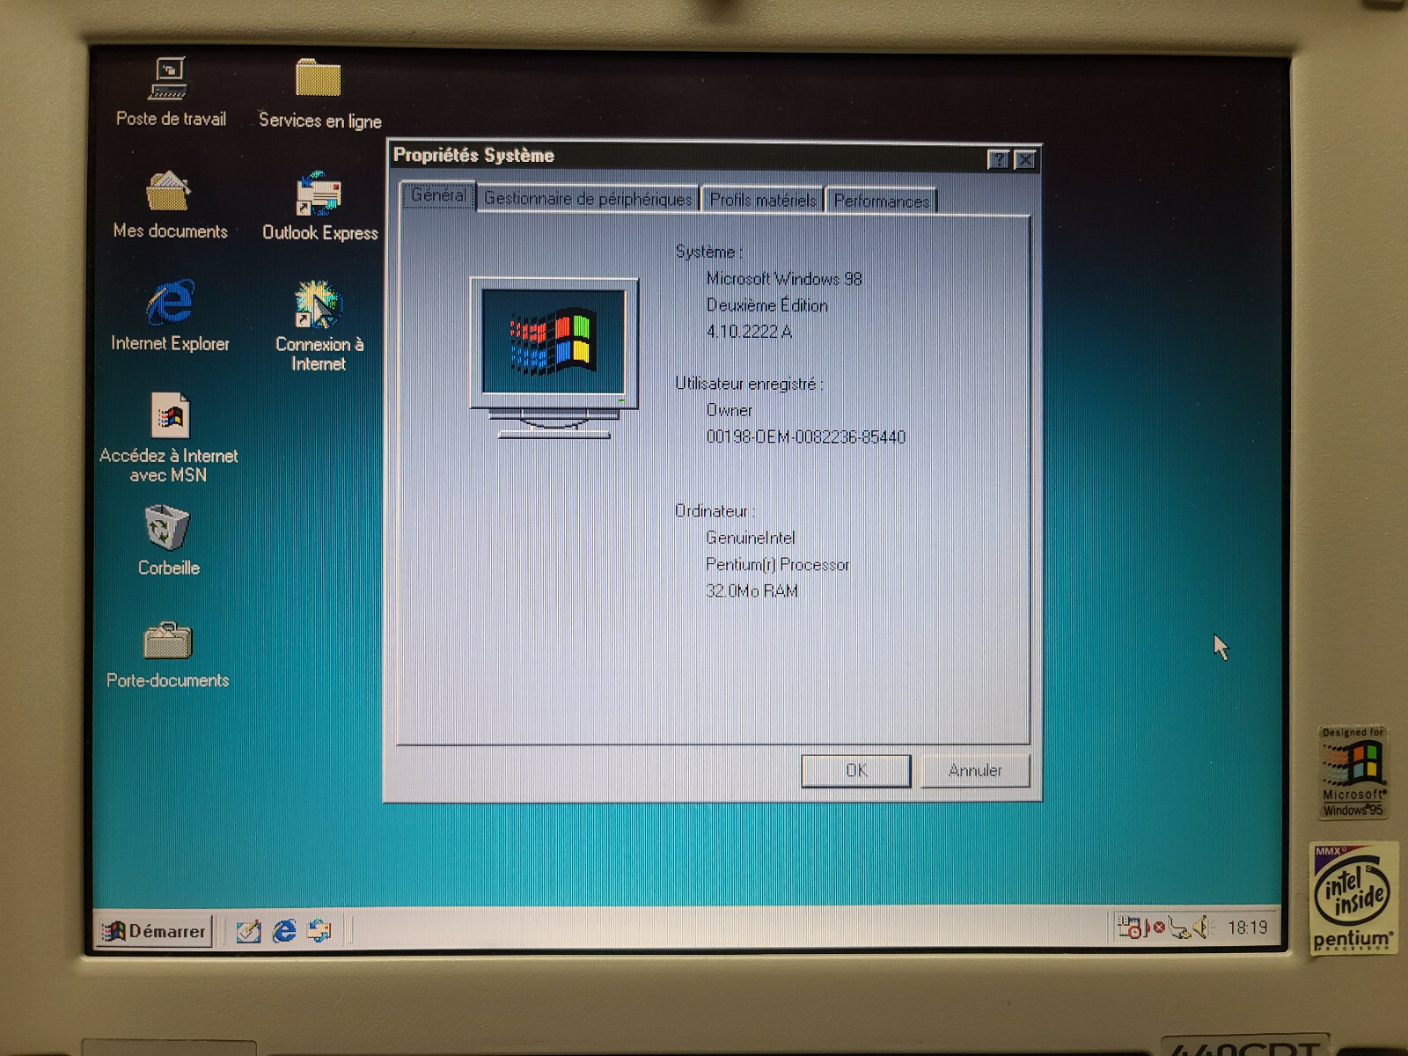Image resolution: width=1408 pixels, height=1056 pixels.
Task: Click the touchpad pointer tray icon
Action: pos(1179,927)
